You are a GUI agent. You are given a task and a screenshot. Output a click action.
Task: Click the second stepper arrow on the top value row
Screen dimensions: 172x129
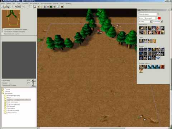[35, 81]
